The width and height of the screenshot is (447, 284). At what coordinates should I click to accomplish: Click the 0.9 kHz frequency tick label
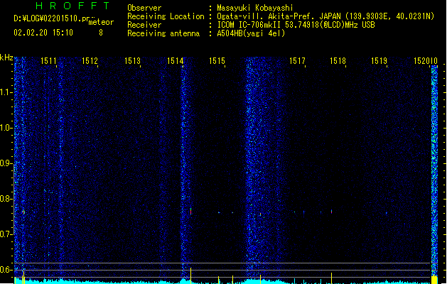point(6,163)
